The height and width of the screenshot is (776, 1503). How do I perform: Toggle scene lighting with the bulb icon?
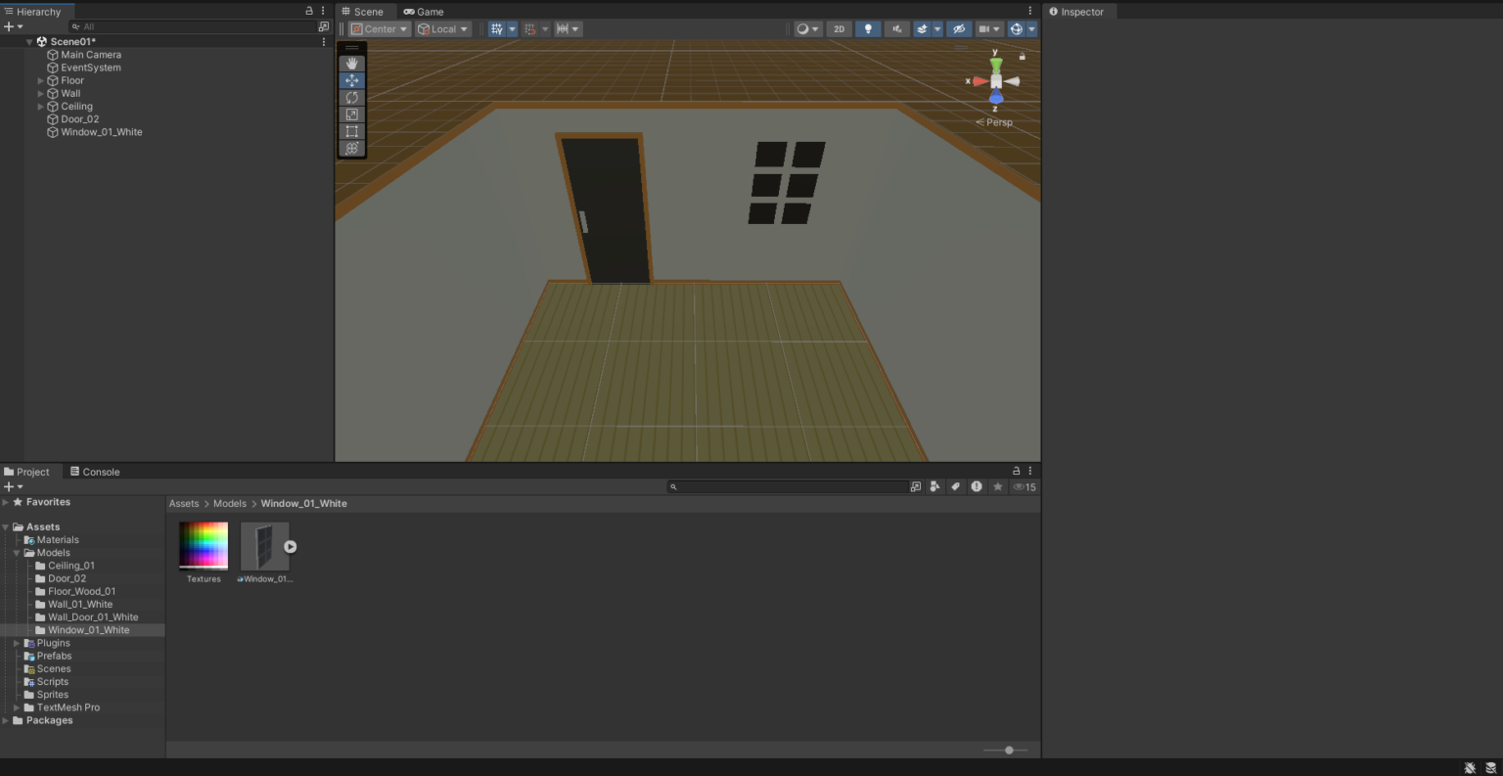tap(867, 28)
